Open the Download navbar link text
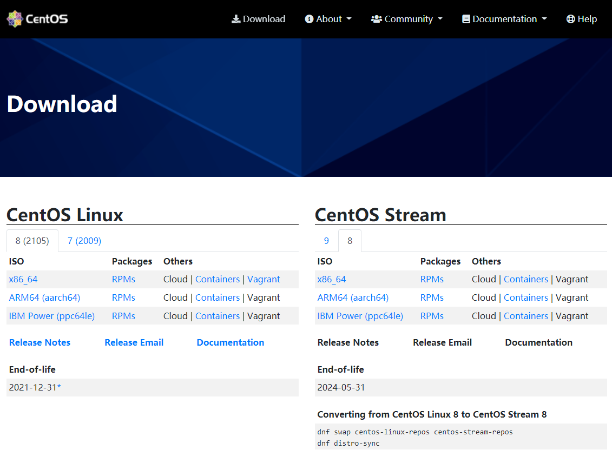 [x=264, y=19]
